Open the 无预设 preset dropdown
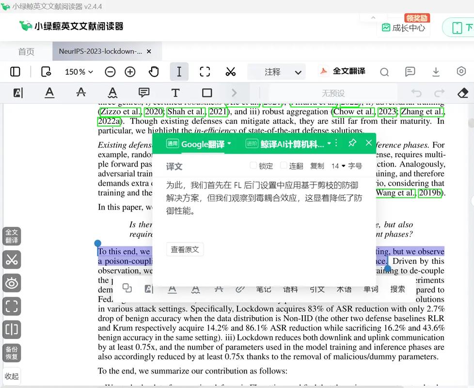The image size is (474, 388). pos(333,93)
